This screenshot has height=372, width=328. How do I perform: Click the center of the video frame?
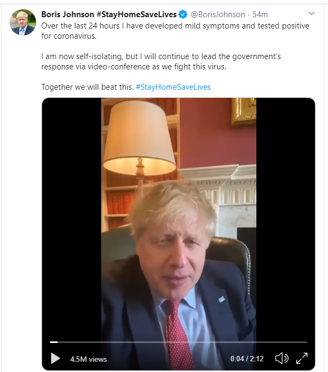point(179,226)
